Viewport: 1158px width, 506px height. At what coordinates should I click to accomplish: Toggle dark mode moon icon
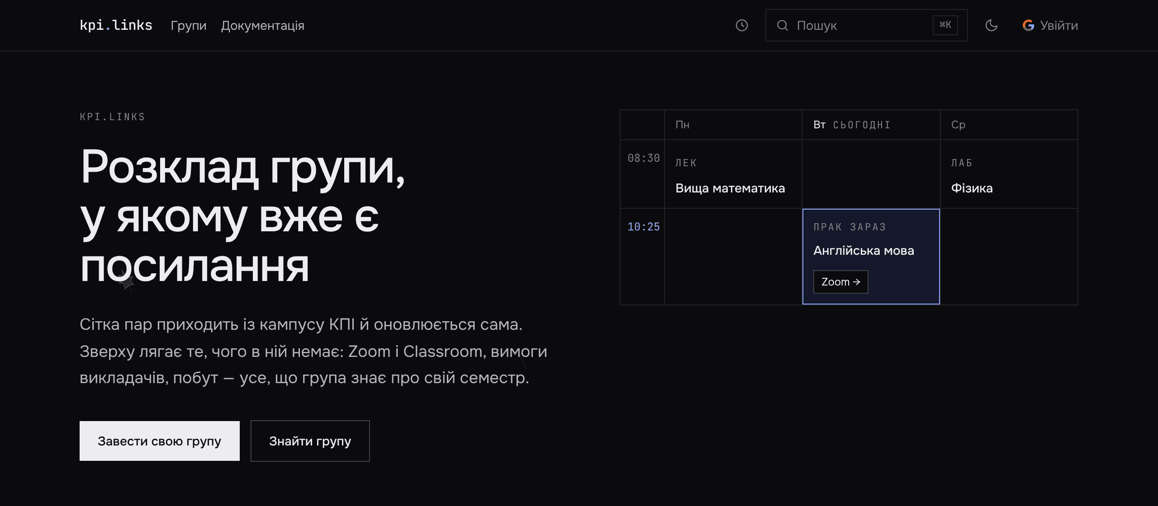pyautogui.click(x=992, y=25)
